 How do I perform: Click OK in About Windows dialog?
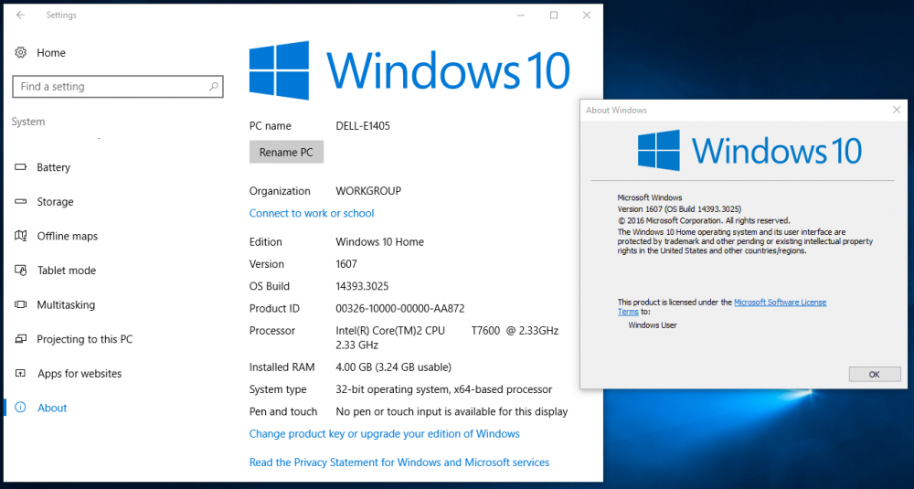point(875,374)
